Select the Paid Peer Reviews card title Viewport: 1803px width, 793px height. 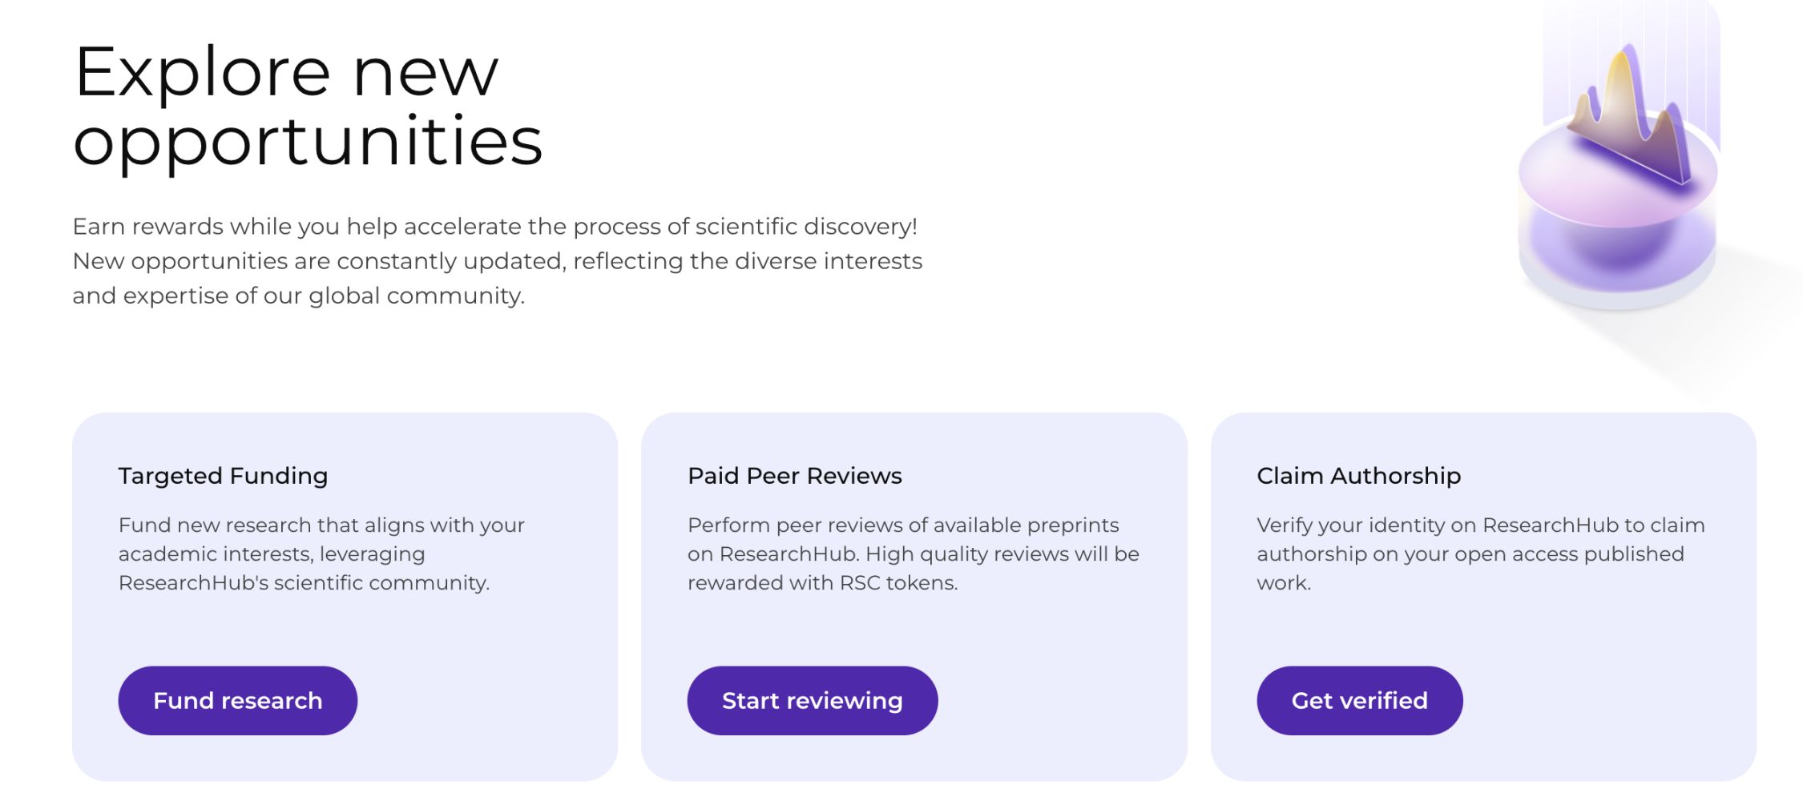tap(794, 476)
